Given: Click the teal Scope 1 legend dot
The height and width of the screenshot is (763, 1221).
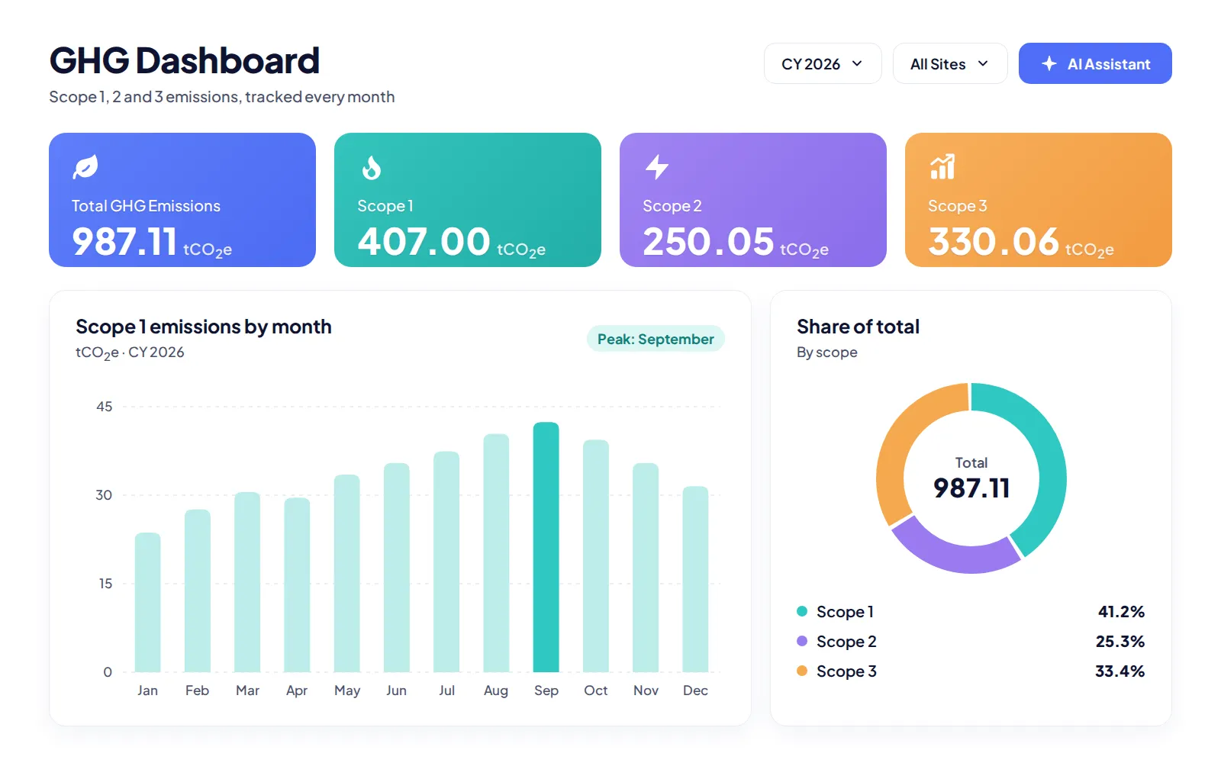Looking at the screenshot, I should (x=802, y=611).
